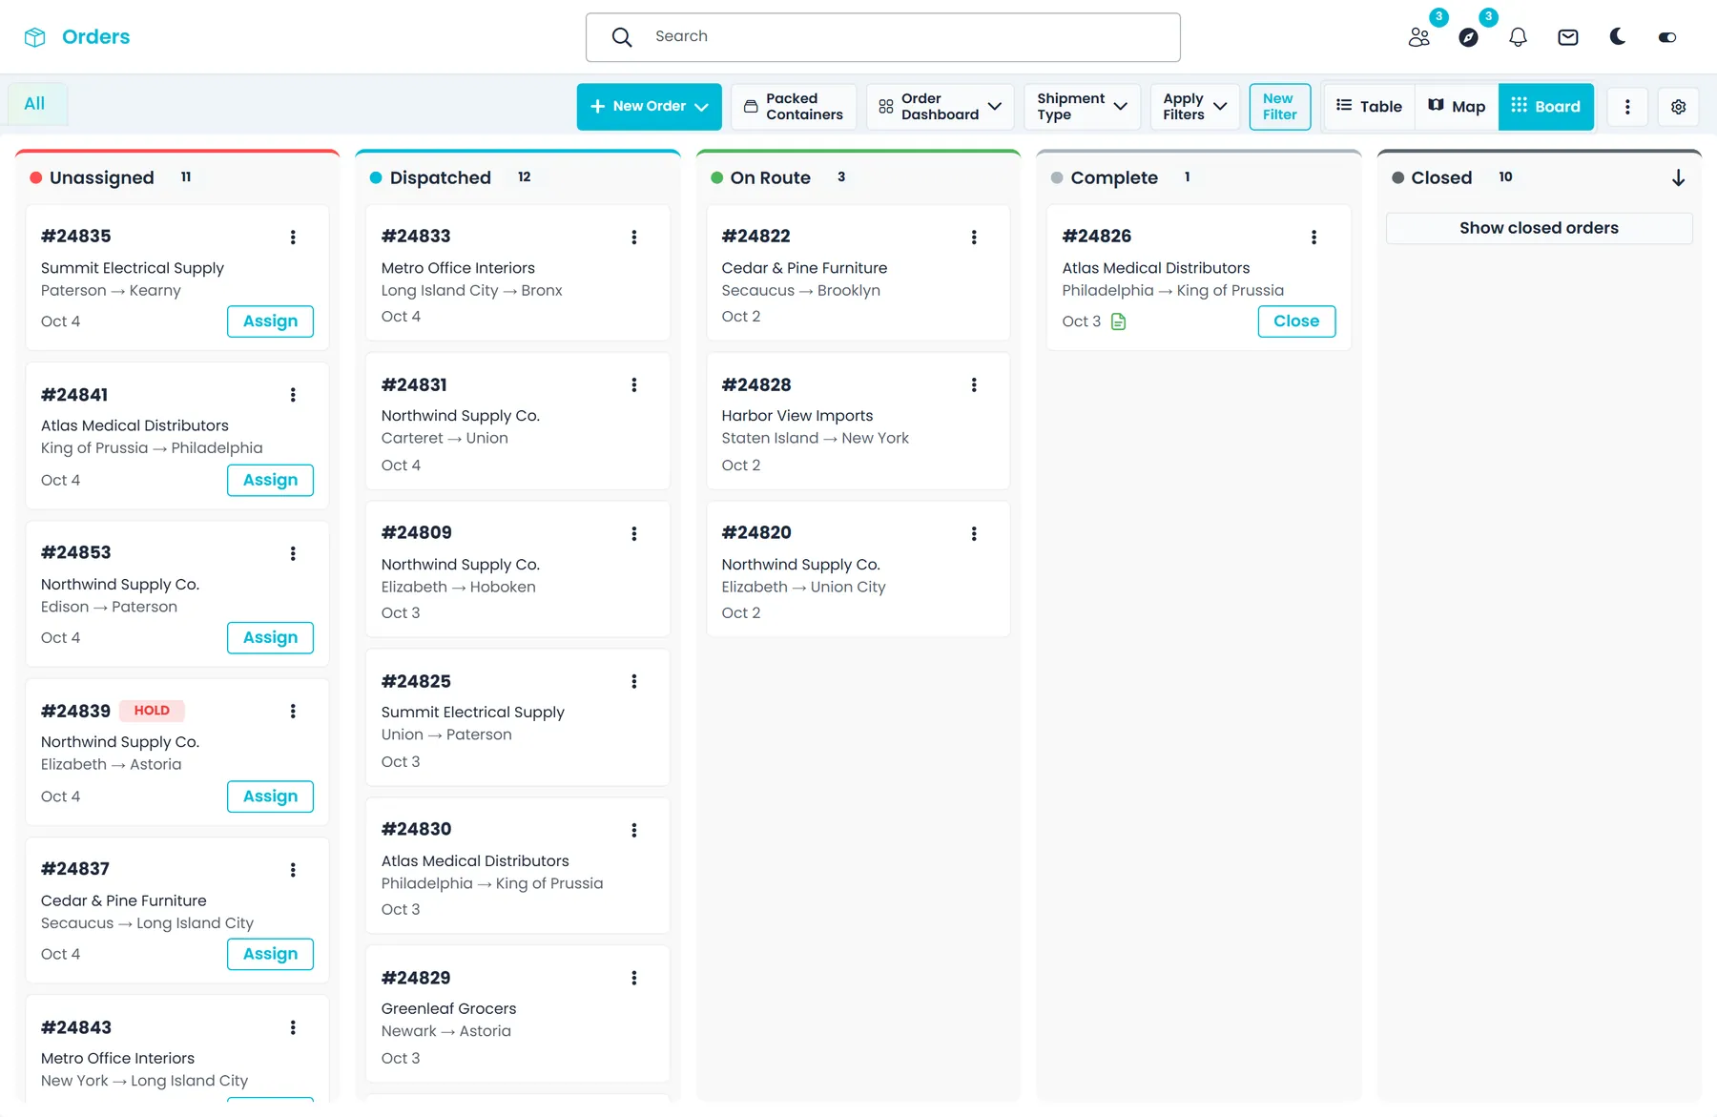
Task: Open options menu for order #24829
Action: click(634, 979)
